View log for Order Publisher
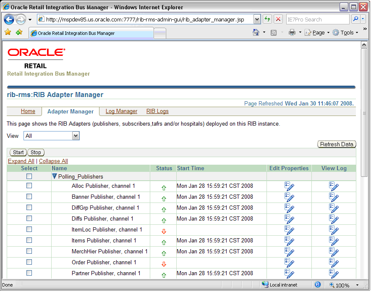 click(334, 263)
